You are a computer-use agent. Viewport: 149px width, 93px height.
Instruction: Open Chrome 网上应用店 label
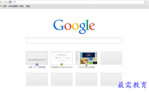[86, 67]
